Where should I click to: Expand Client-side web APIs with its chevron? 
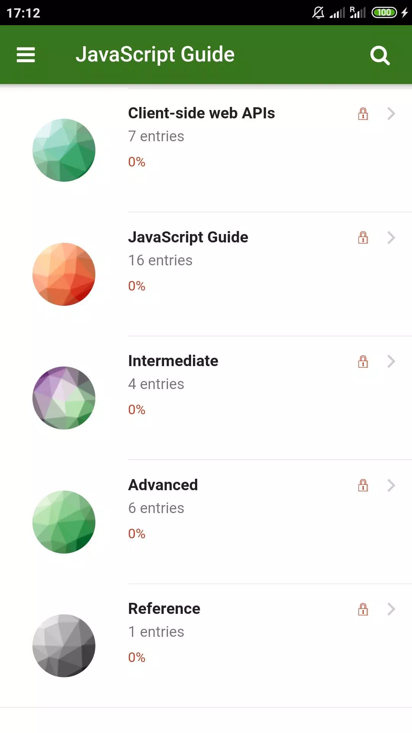391,113
